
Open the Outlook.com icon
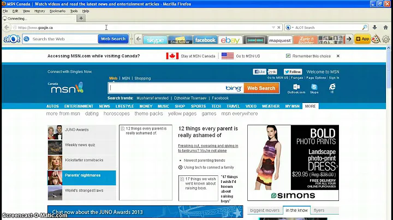click(x=296, y=89)
